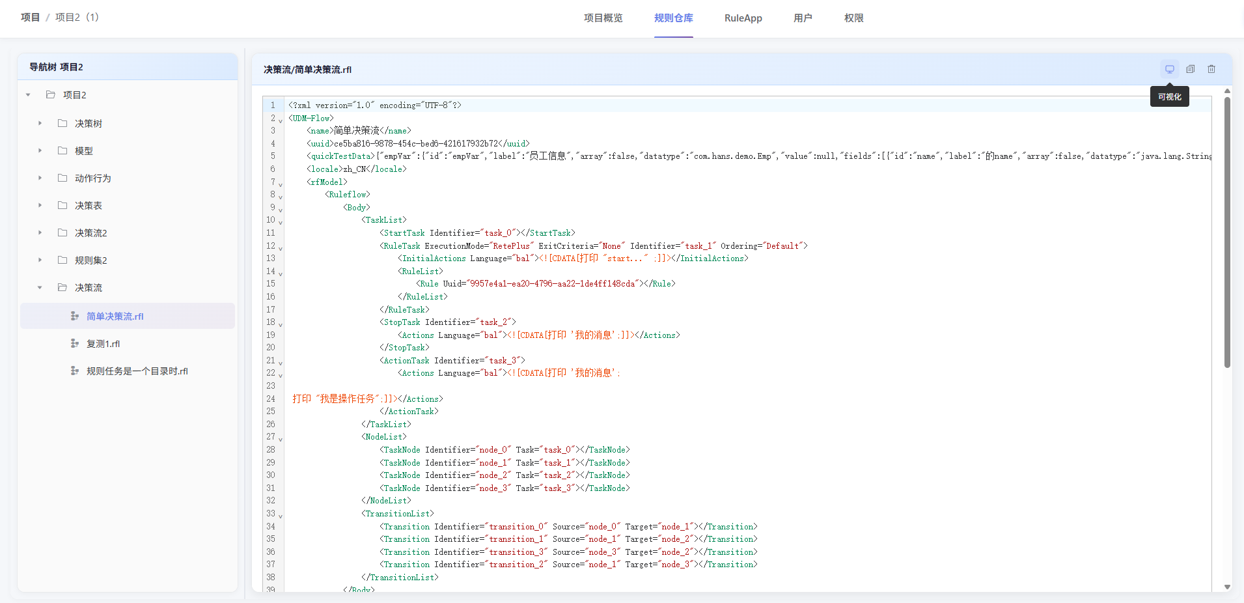
Task: Fold the RuleTask block on line 12
Action: [x=281, y=248]
